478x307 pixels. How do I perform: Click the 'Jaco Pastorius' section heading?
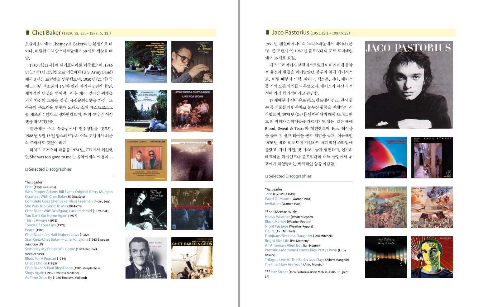(x=290, y=33)
